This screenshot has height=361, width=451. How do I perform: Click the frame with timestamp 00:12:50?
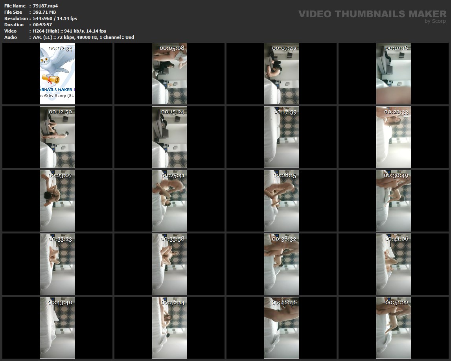pyautogui.click(x=57, y=137)
